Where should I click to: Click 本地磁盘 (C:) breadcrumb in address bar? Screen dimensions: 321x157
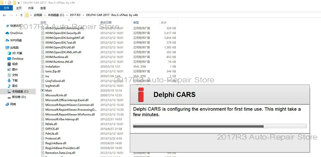(x=56, y=15)
